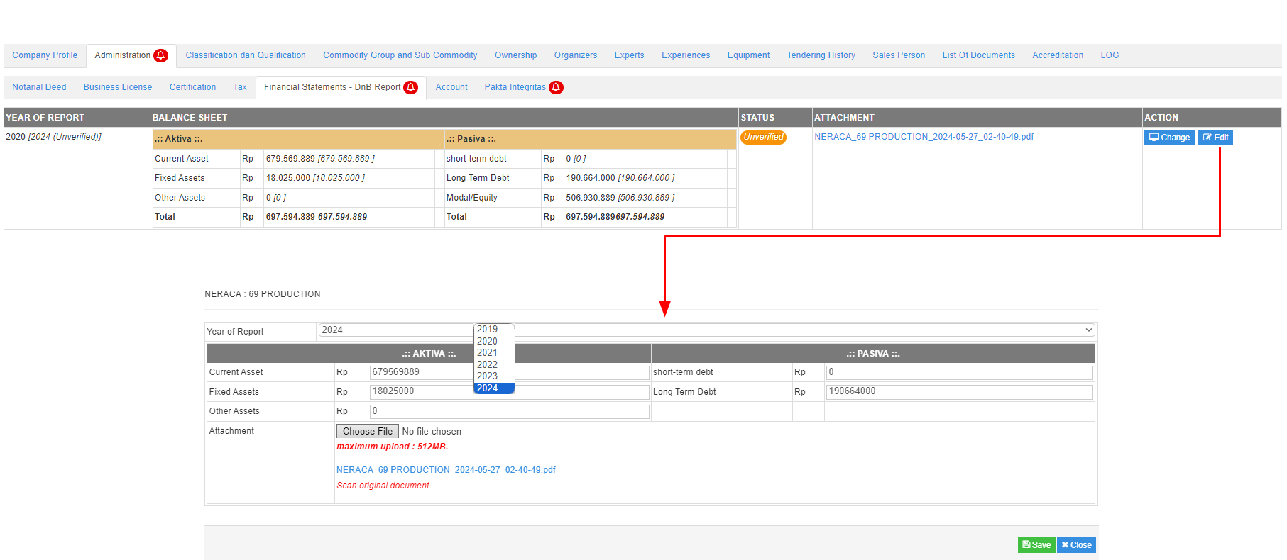Click the Unverified status badge

click(763, 138)
